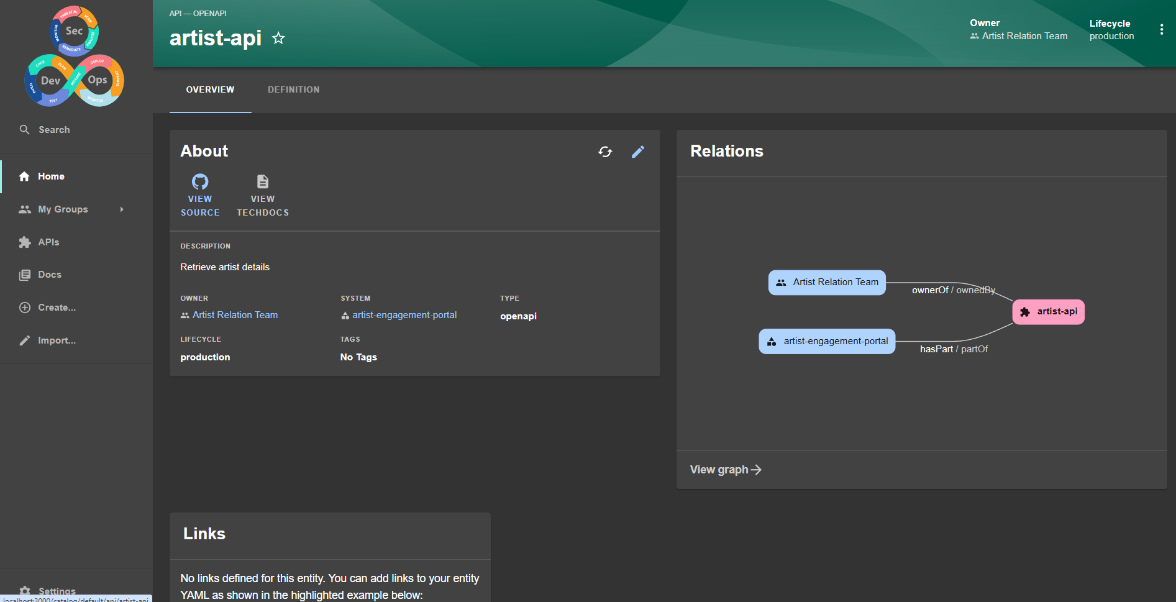Refresh entity with the sync icon
This screenshot has height=602, width=1176.
(x=605, y=152)
